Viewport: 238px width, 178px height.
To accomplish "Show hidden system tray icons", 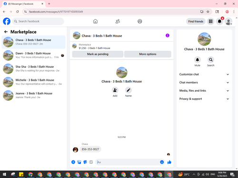I will pos(194,174).
